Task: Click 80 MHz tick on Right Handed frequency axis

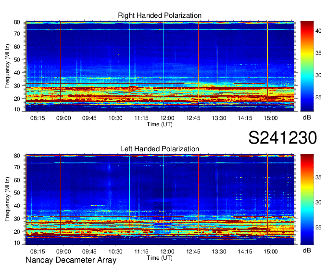Action: coord(17,22)
